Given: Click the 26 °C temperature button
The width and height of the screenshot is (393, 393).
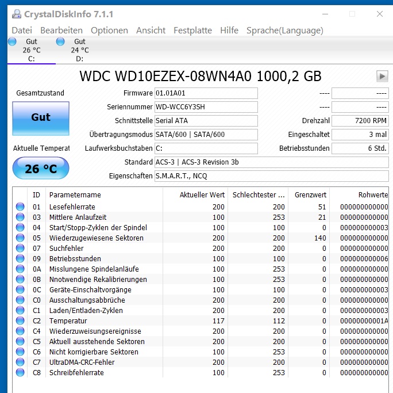Looking at the screenshot, I should (41, 168).
